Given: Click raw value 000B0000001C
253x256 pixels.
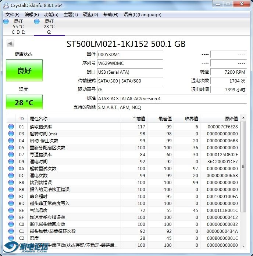Looking at the screenshot, I should (x=222, y=238).
